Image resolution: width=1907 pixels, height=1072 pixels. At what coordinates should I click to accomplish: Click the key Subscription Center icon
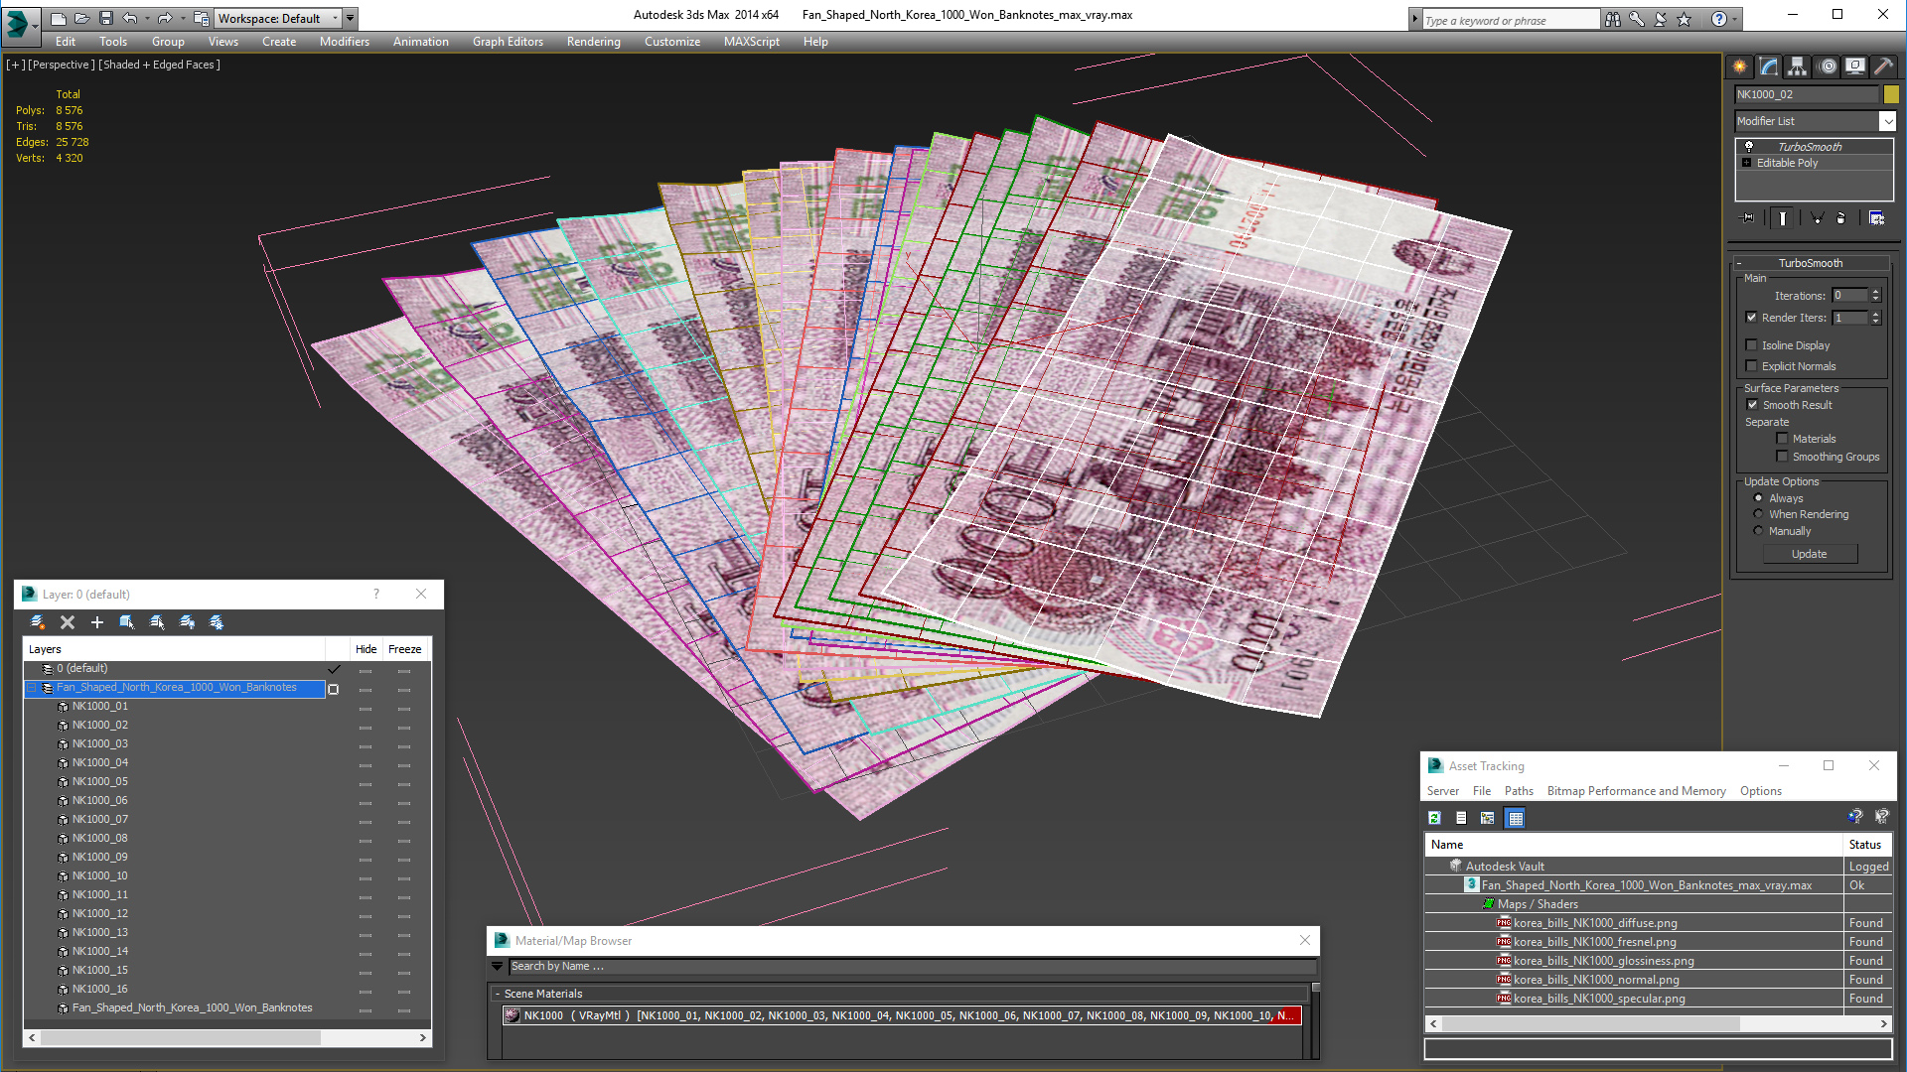pyautogui.click(x=1637, y=19)
